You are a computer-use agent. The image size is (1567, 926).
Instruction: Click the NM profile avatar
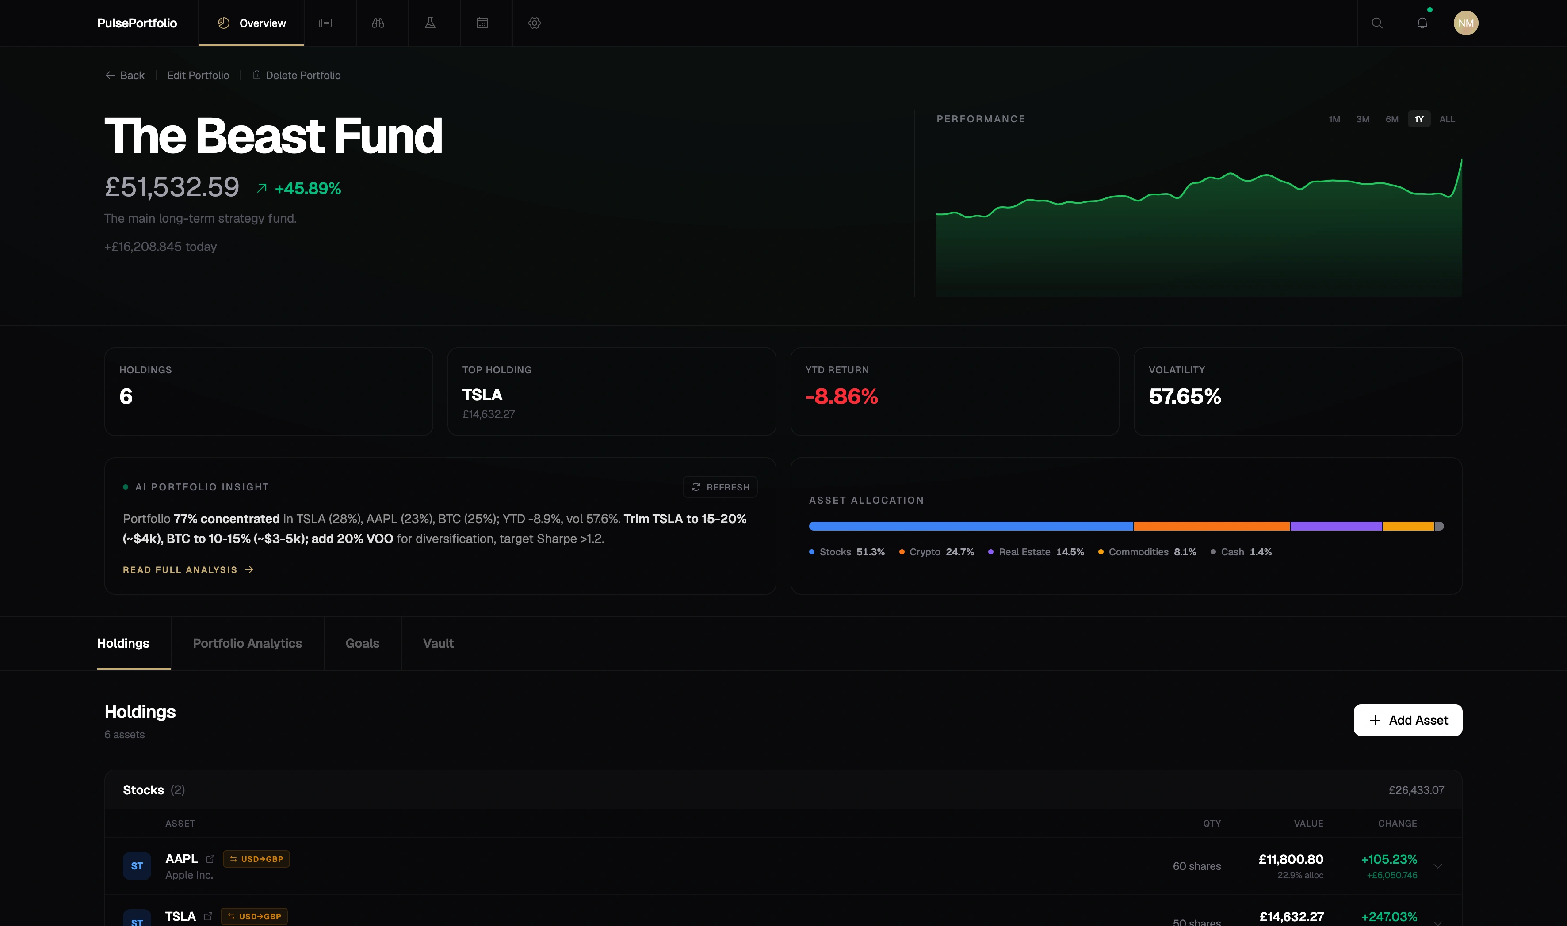pos(1467,23)
